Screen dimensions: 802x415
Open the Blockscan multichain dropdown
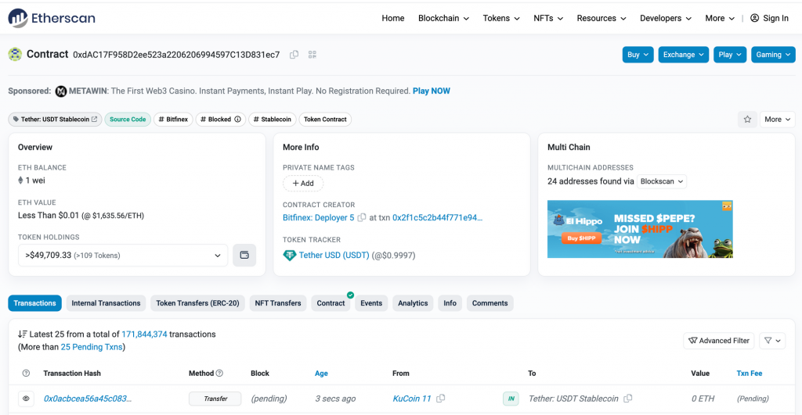662,181
